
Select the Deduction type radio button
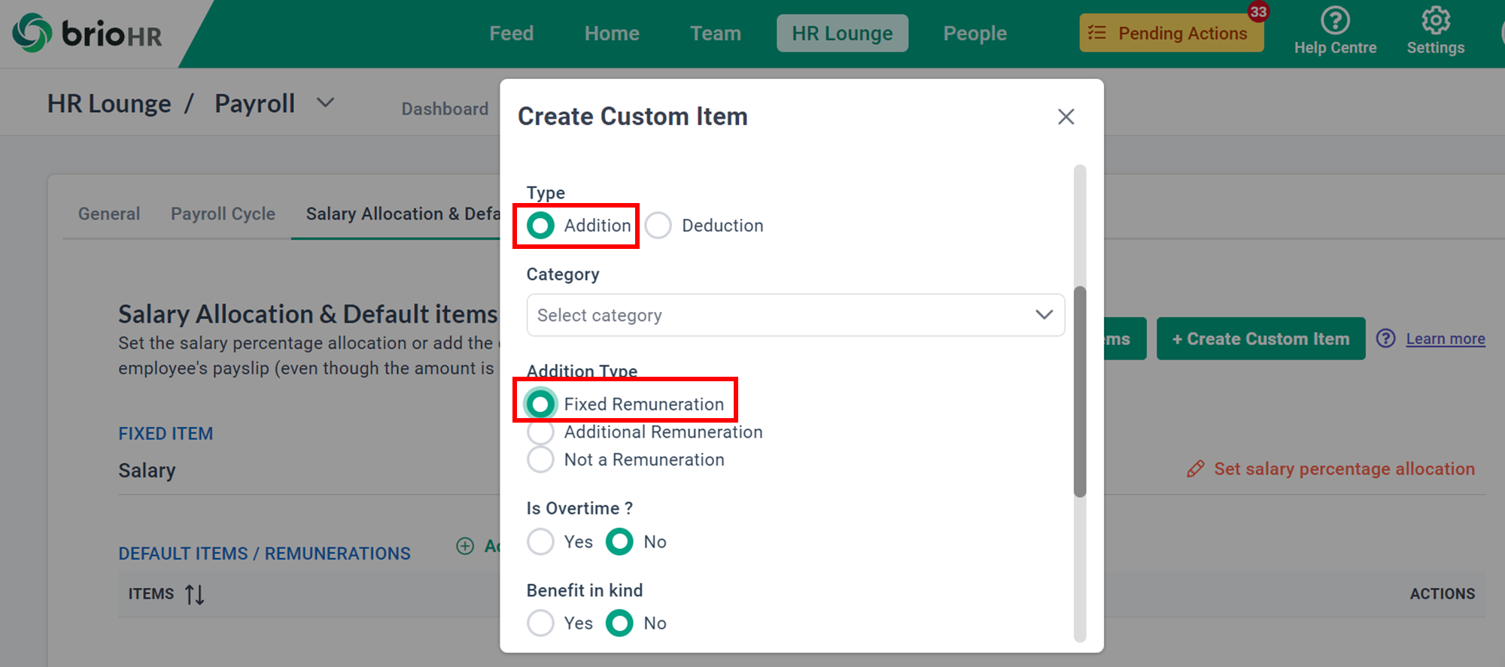658,225
